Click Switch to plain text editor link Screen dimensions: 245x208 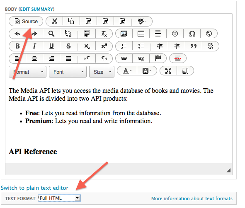click(34, 188)
